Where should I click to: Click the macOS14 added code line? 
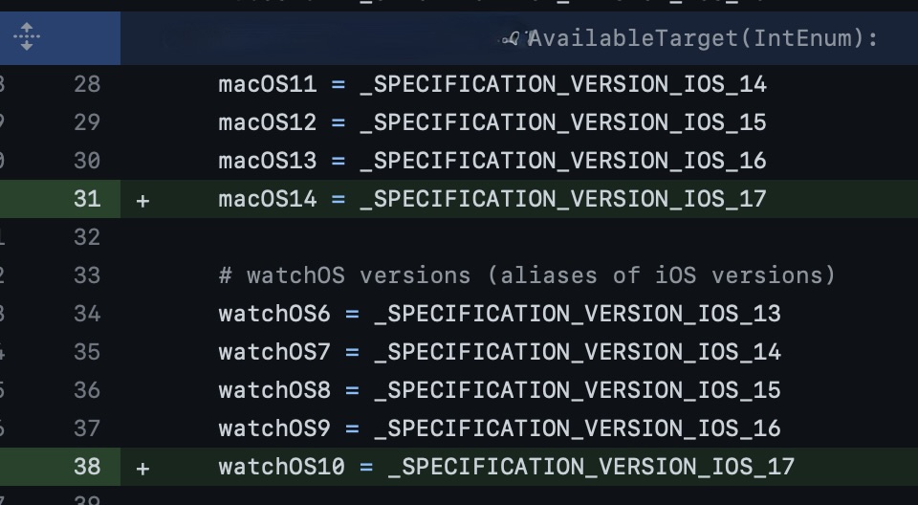pyautogui.click(x=492, y=199)
